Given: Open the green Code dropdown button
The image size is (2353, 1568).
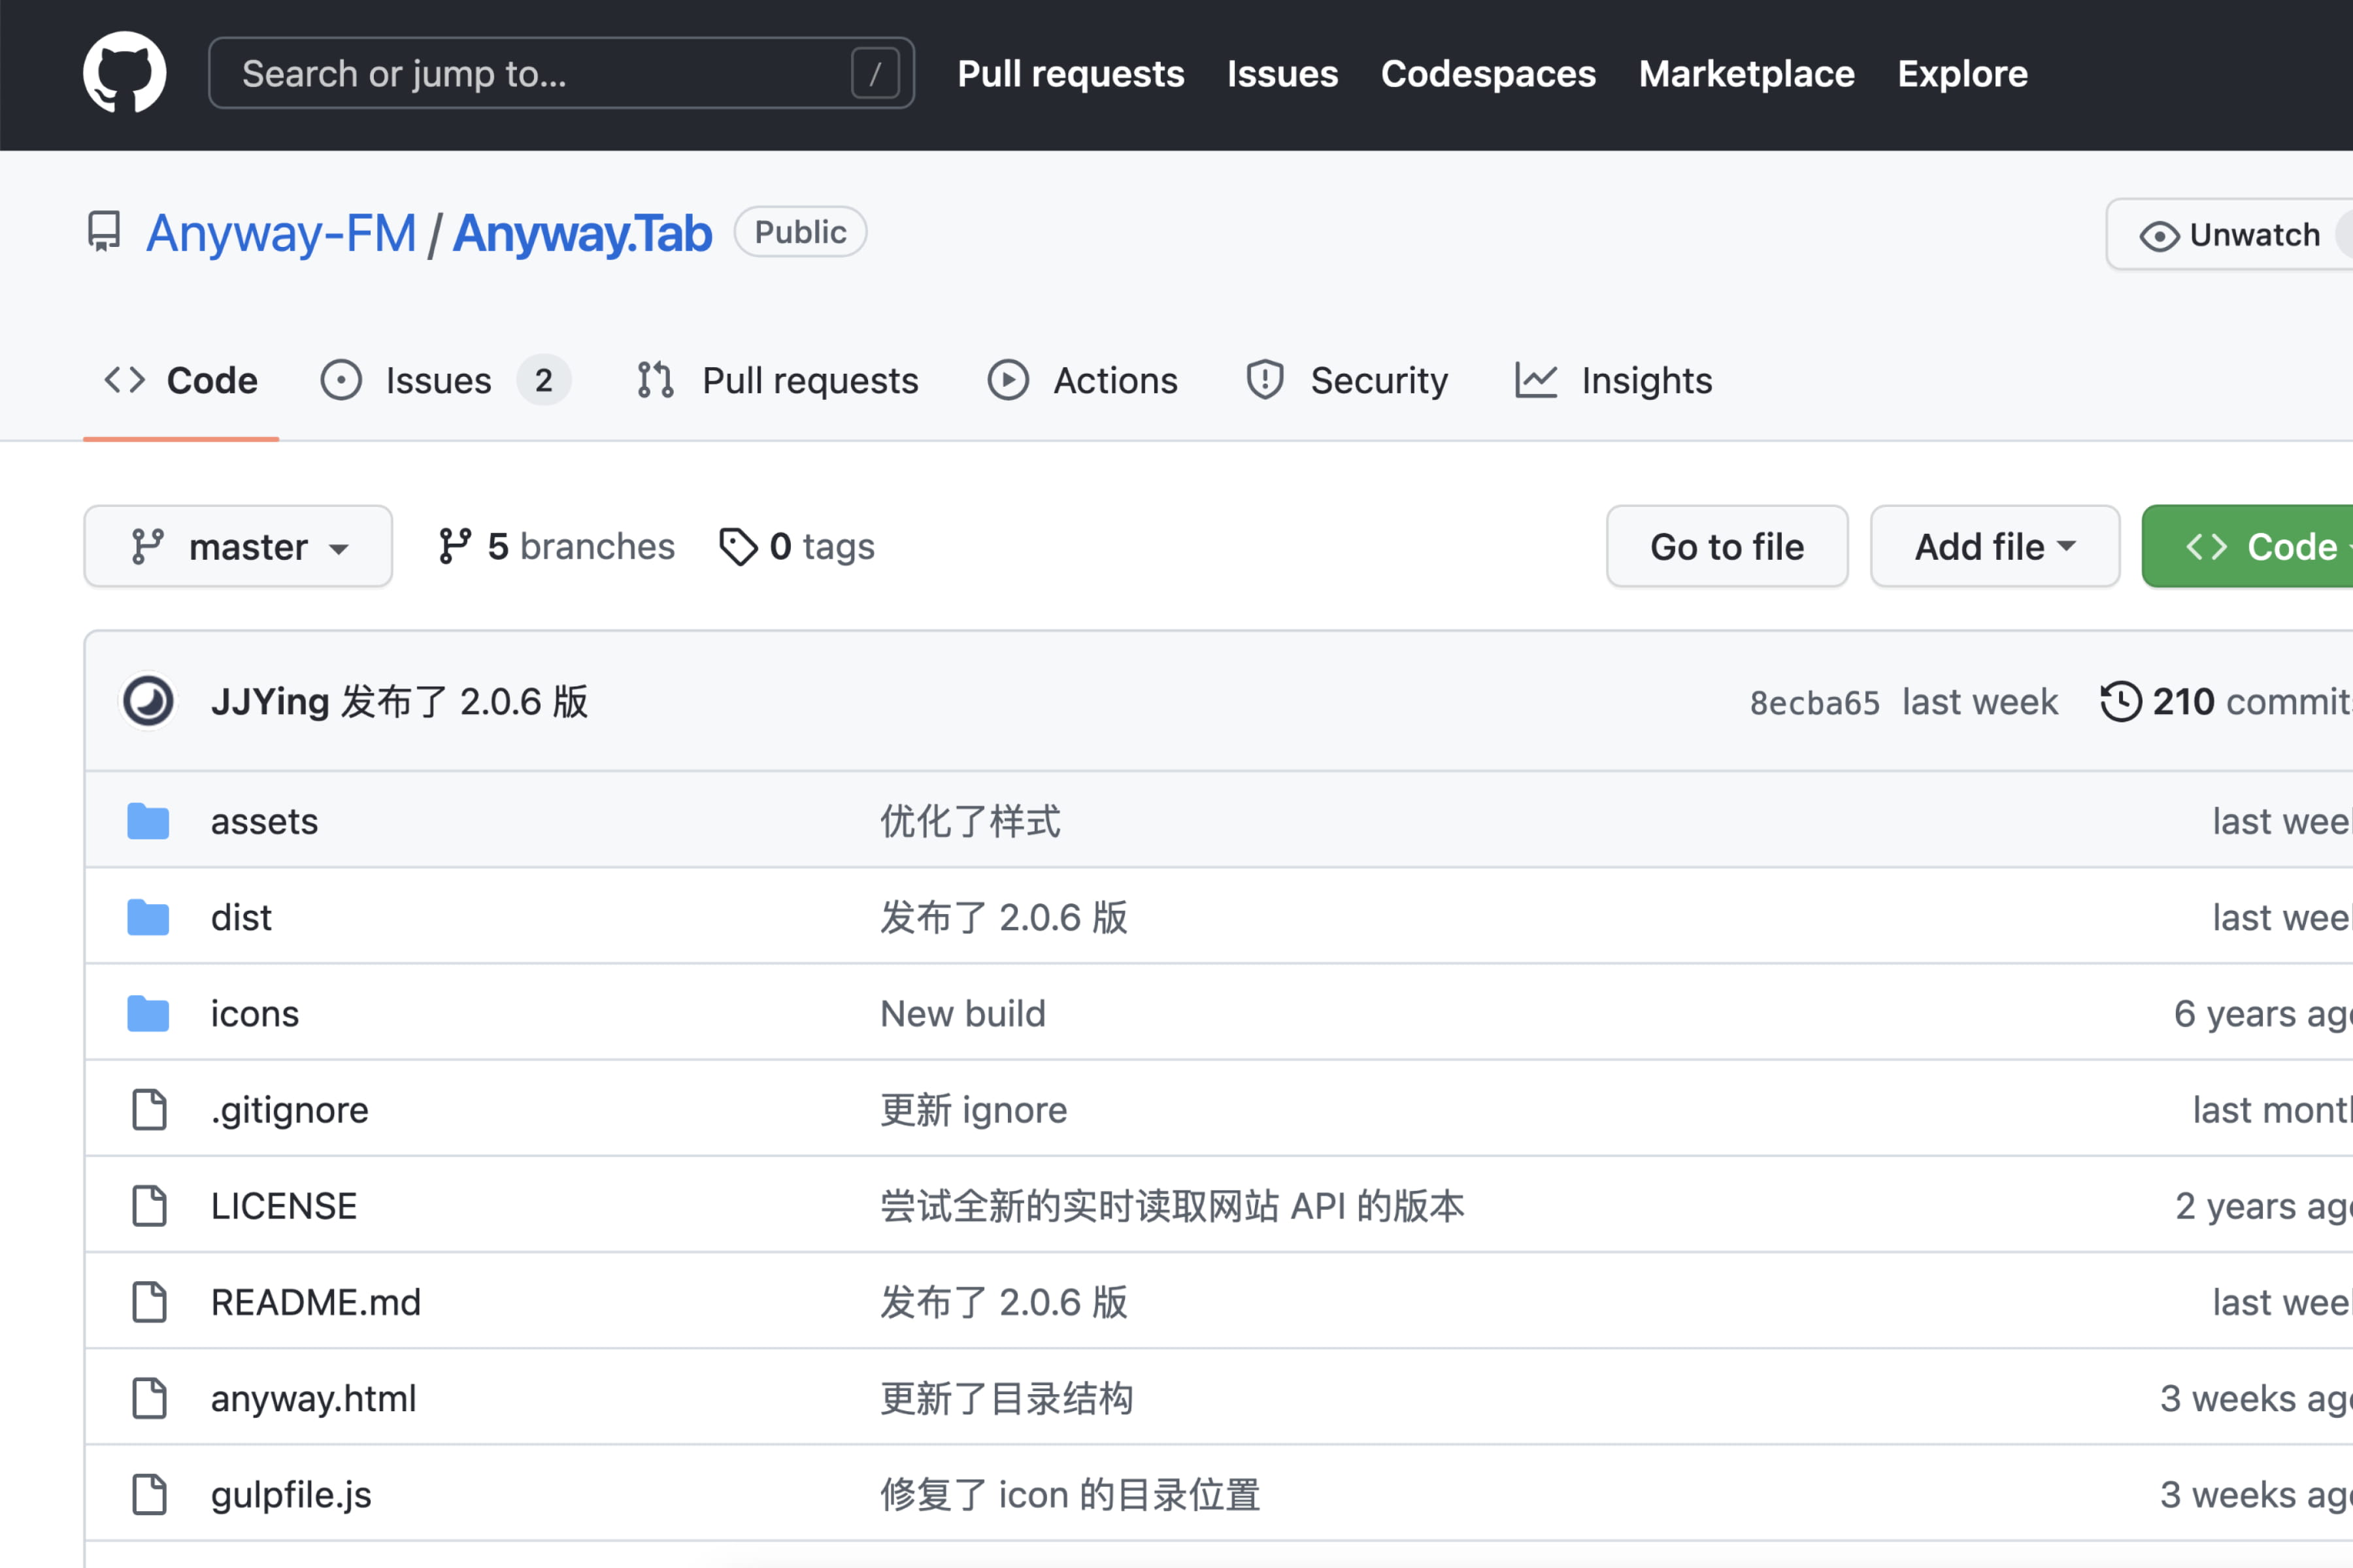Looking at the screenshot, I should pyautogui.click(x=2247, y=546).
